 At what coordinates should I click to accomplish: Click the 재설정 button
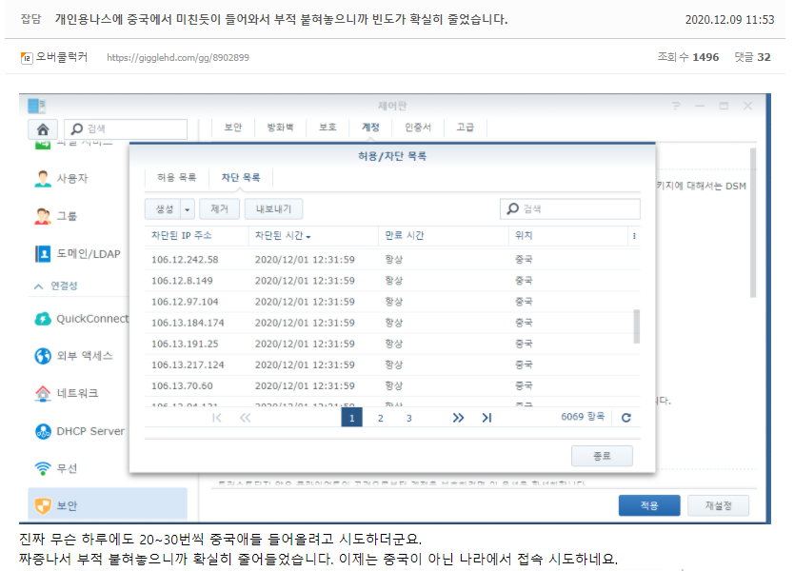718,505
